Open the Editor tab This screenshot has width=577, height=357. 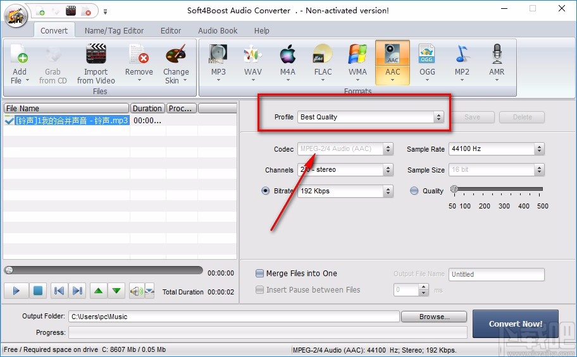[171, 30]
